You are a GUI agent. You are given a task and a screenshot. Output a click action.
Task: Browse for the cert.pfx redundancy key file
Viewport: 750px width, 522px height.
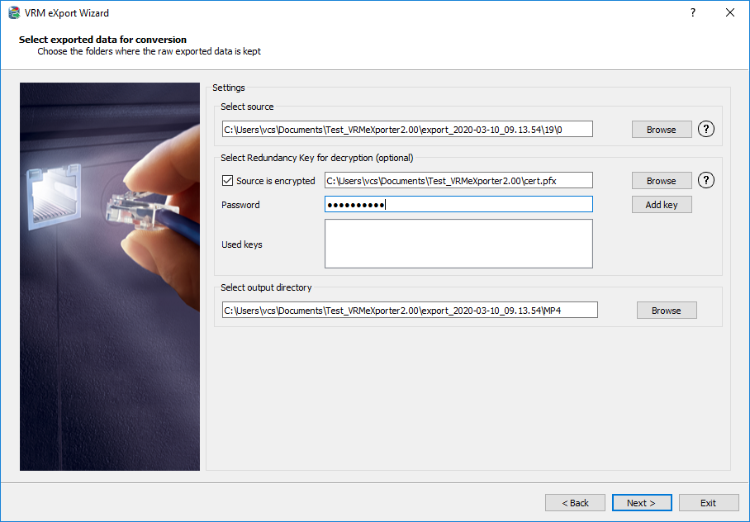661,181
